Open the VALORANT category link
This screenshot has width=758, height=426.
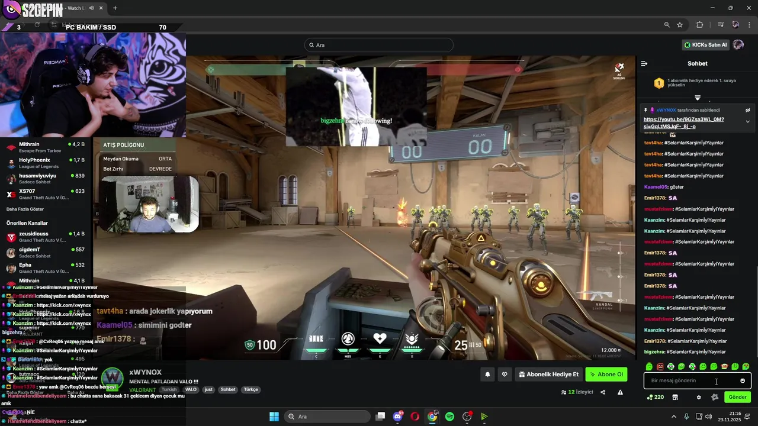[x=142, y=390]
